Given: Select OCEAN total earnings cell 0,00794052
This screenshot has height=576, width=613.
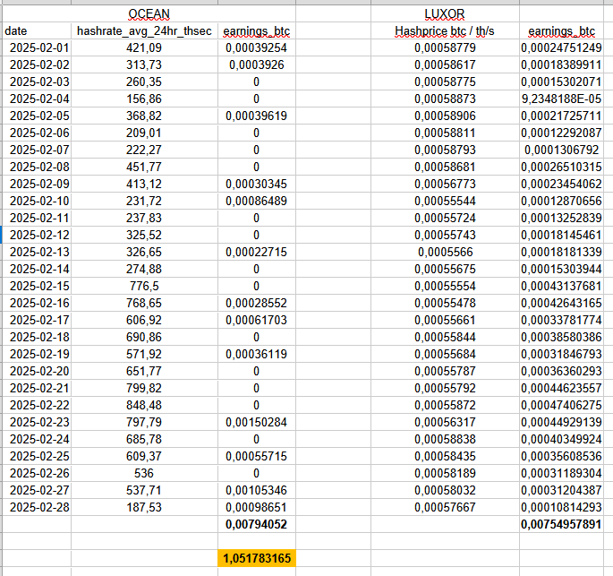Looking at the screenshot, I should [x=256, y=524].
